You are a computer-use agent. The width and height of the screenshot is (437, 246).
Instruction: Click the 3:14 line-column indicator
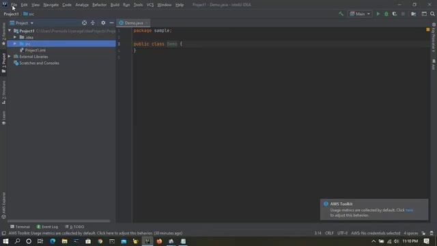318,233
